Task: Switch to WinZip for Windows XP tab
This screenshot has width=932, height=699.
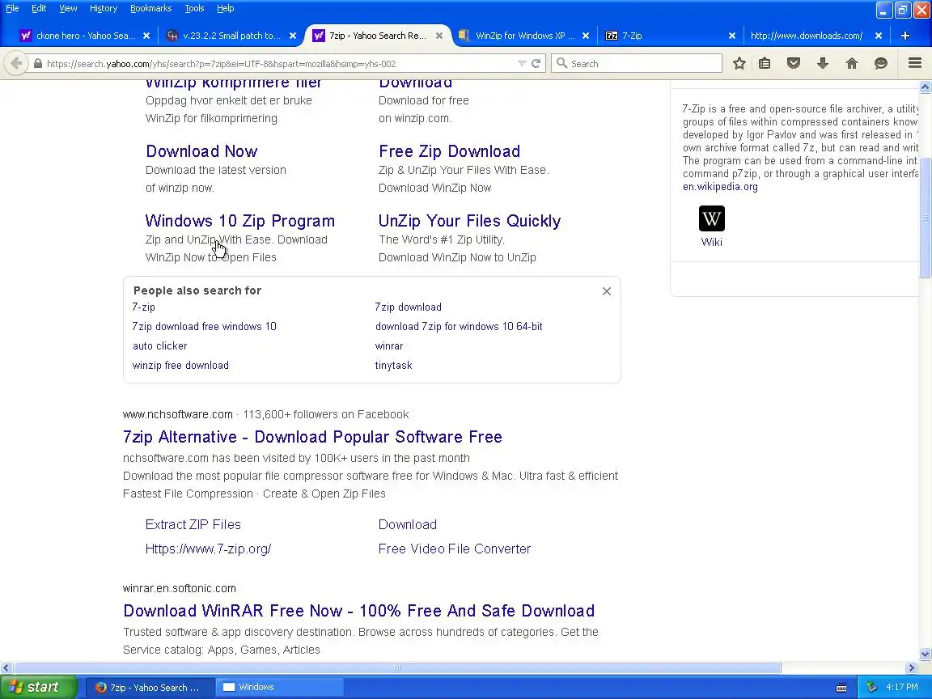Action: click(524, 36)
